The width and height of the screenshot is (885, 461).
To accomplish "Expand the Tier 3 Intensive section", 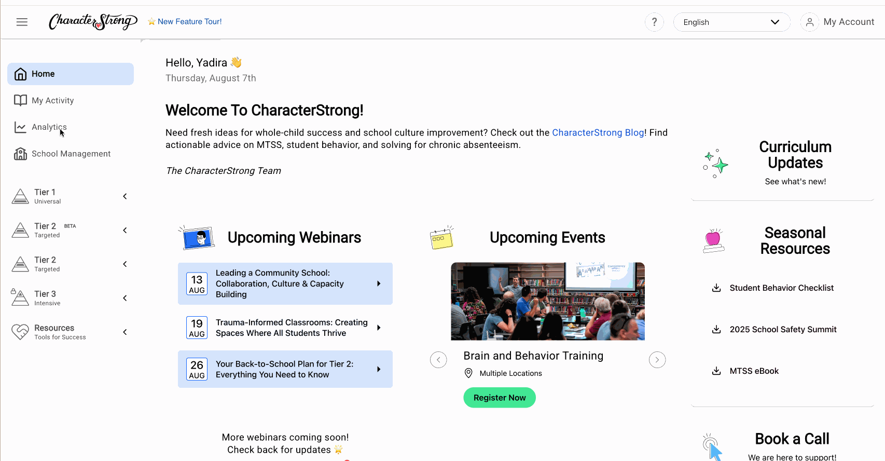I will point(125,298).
